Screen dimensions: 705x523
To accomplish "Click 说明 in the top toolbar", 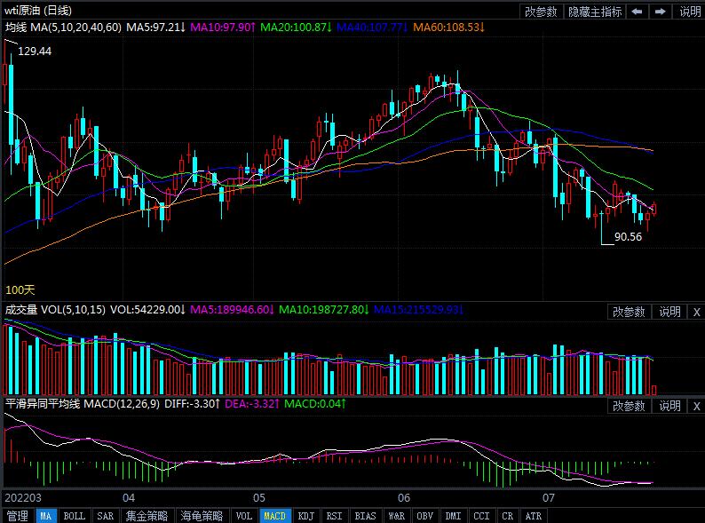I will pyautogui.click(x=690, y=12).
